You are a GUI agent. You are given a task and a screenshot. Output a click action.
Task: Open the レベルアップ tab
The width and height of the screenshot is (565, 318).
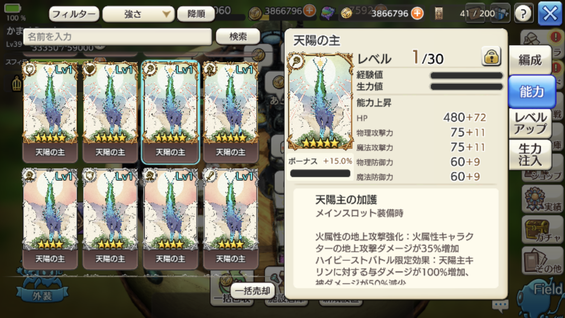tap(530, 124)
